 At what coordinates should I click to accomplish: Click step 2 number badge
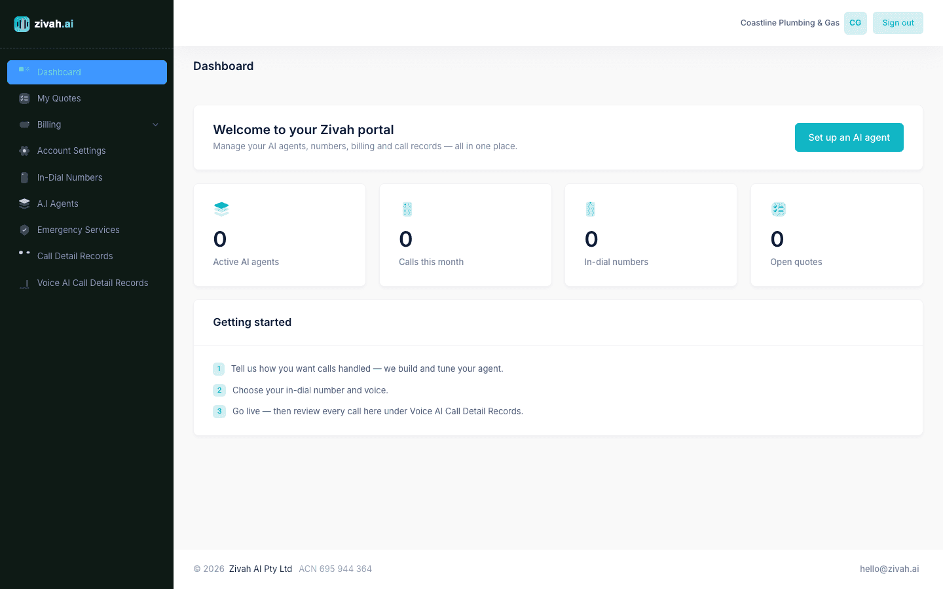[x=219, y=390]
